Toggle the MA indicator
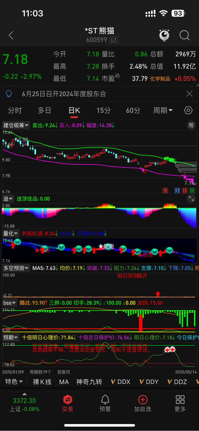This screenshot has width=199, height=431. tap(64, 382)
